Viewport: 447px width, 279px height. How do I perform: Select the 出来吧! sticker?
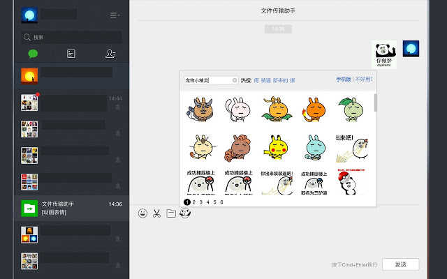pos(352,149)
